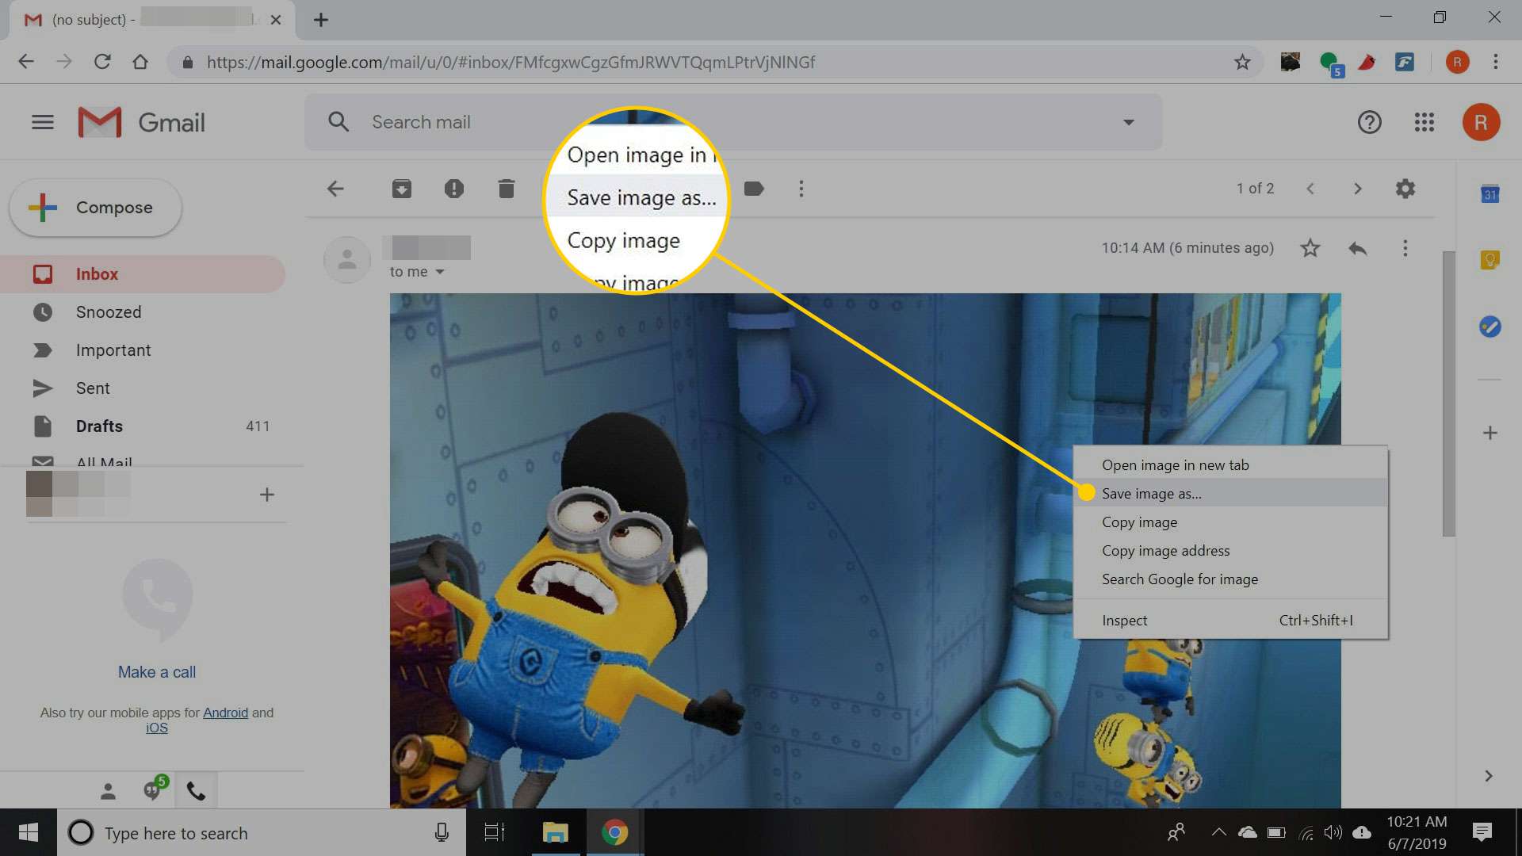Image resolution: width=1522 pixels, height=856 pixels.
Task: Show hidden tray icons chevron
Action: tap(1218, 832)
